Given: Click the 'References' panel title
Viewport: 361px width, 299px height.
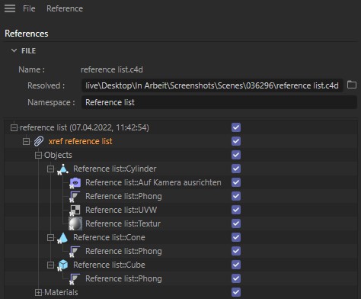Looking at the screenshot, I should pyautogui.click(x=27, y=34).
